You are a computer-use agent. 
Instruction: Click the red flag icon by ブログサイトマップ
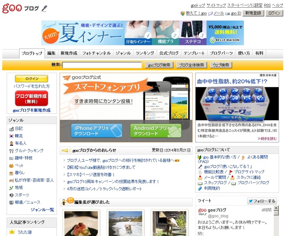coord(231,172)
